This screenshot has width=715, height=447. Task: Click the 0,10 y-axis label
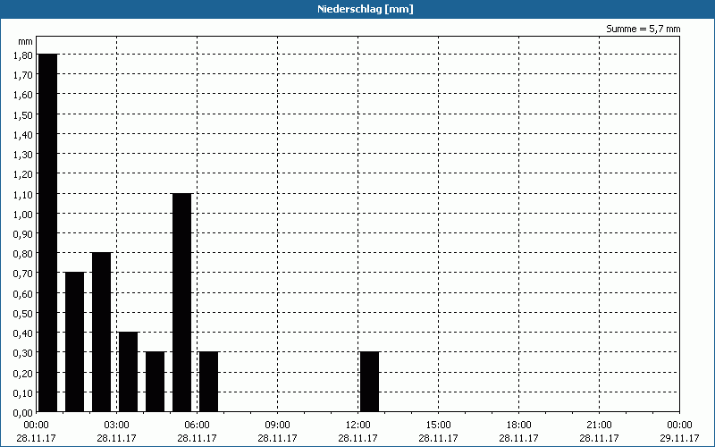23,392
